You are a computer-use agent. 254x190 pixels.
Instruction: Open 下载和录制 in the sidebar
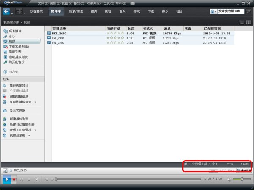pyautogui.click(x=19, y=47)
